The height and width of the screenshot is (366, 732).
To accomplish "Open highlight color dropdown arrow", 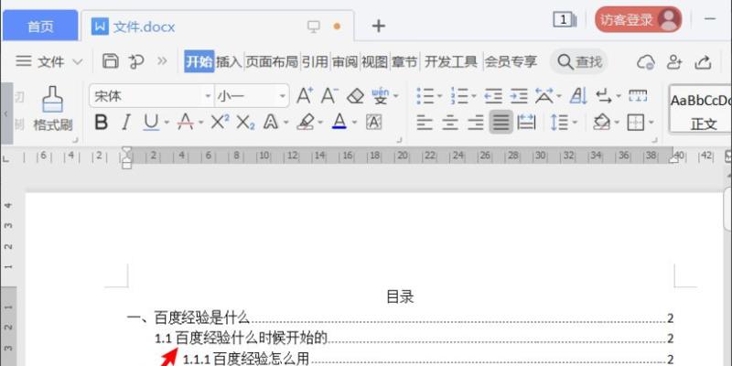I will 320,124.
